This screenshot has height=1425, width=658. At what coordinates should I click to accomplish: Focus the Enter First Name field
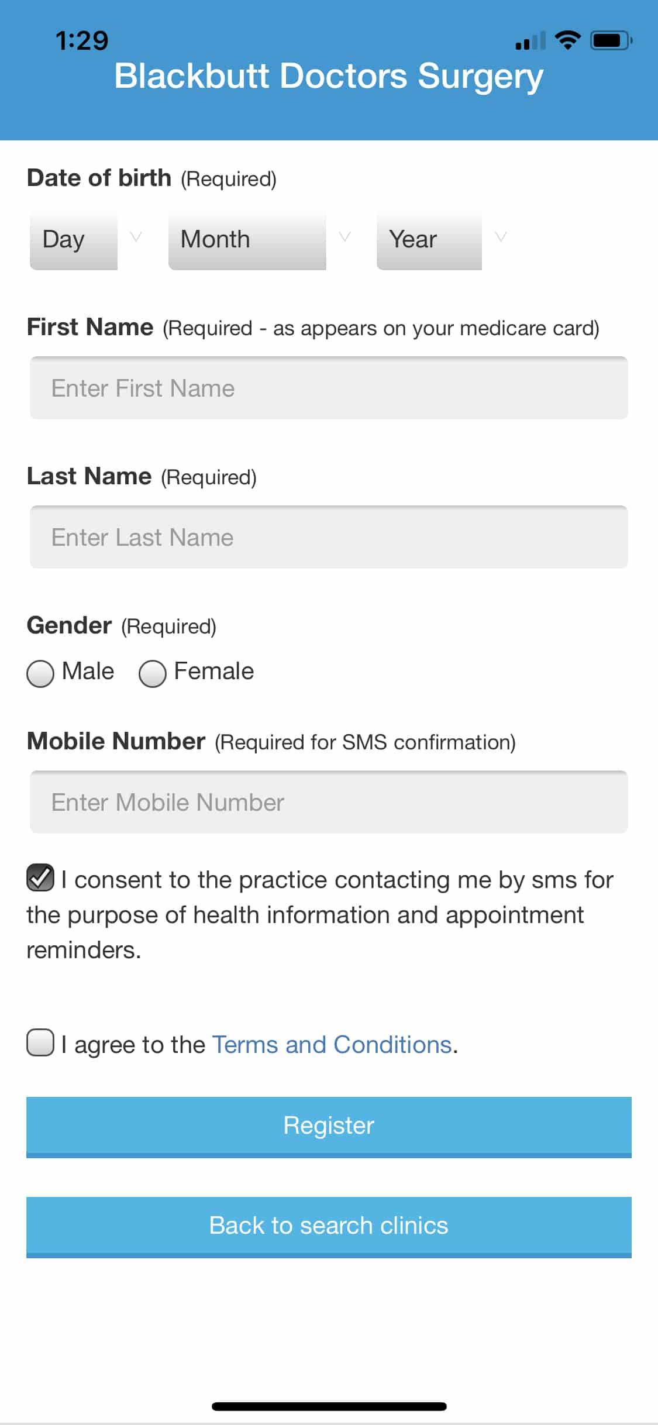(329, 388)
